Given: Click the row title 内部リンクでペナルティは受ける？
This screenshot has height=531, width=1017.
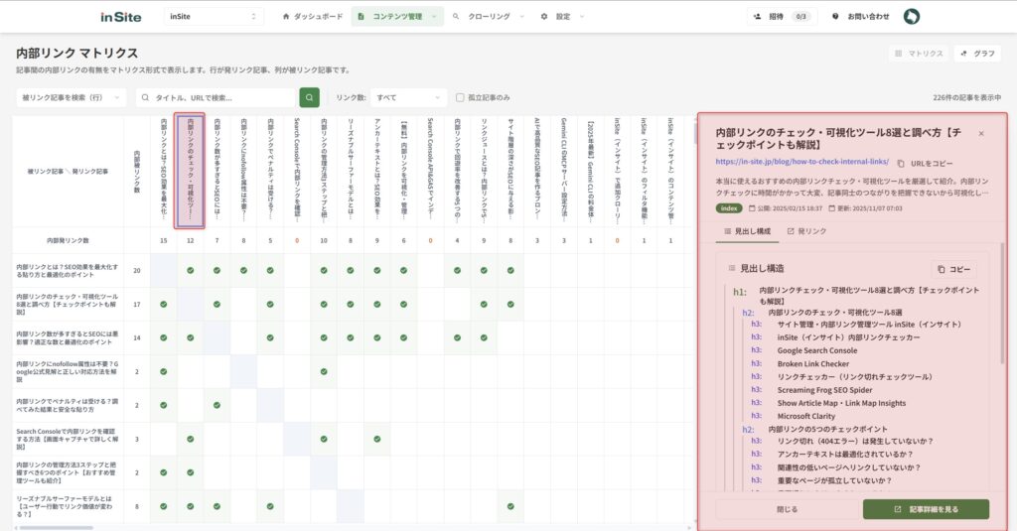Looking at the screenshot, I should [68, 405].
